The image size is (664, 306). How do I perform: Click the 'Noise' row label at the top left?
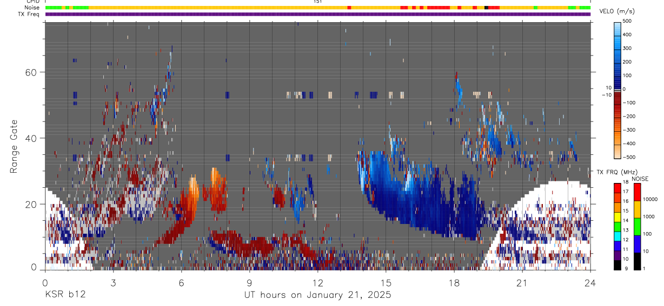(x=32, y=8)
